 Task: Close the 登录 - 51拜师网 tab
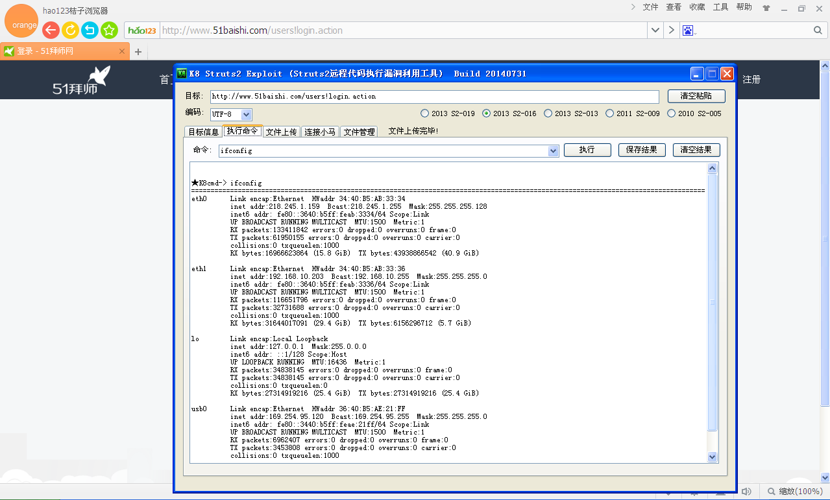[x=122, y=51]
